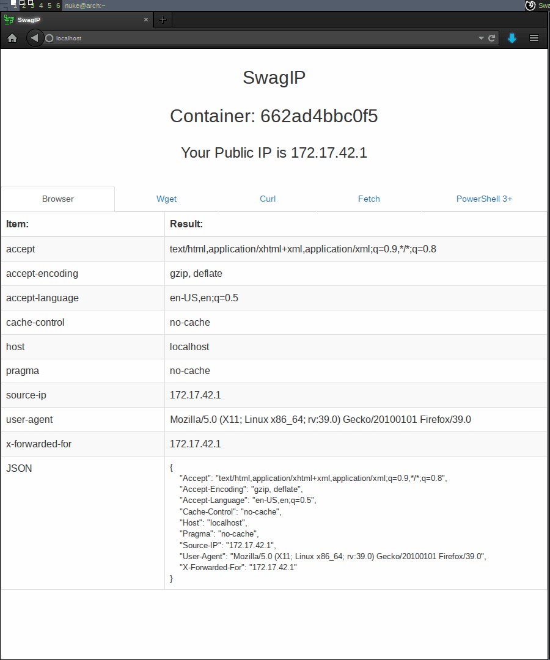Open downloads with the blue arrow icon

pos(512,38)
